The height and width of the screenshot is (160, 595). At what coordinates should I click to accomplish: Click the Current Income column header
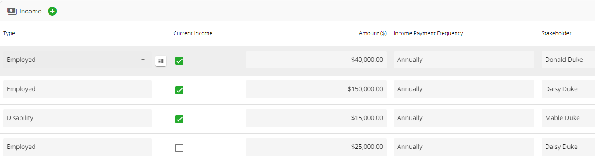coord(193,33)
